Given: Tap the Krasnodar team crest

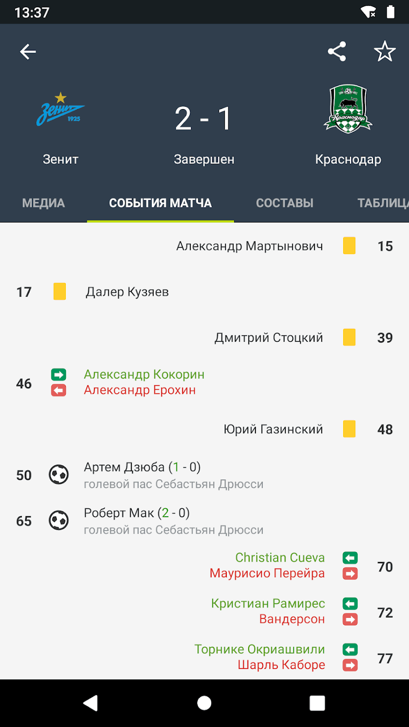Looking at the screenshot, I should 348,109.
